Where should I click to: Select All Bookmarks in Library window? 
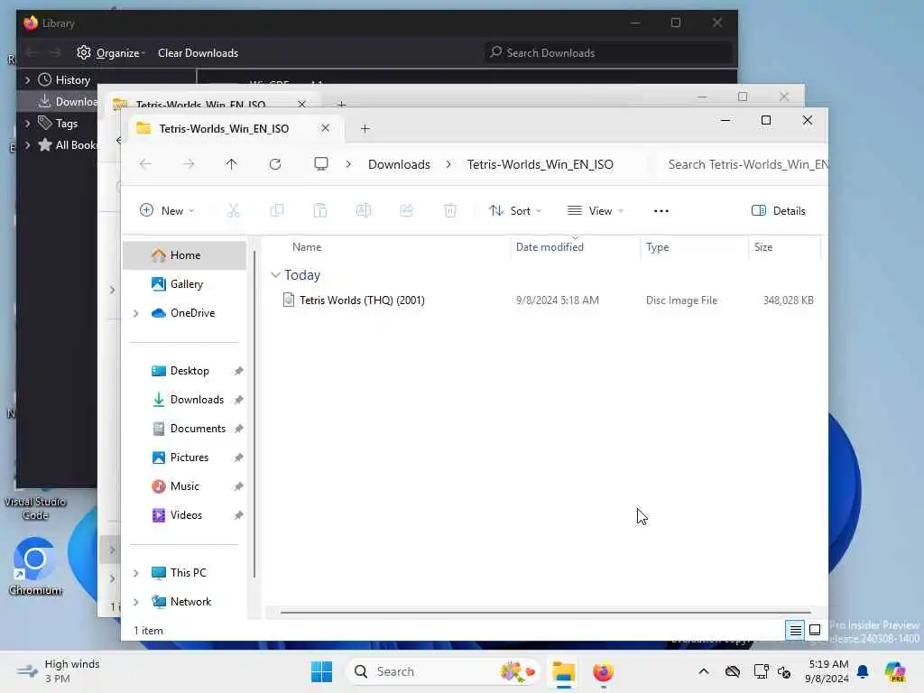(68, 145)
